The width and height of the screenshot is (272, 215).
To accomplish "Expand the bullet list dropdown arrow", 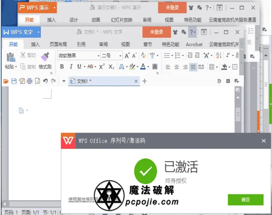I will [x=172, y=56].
